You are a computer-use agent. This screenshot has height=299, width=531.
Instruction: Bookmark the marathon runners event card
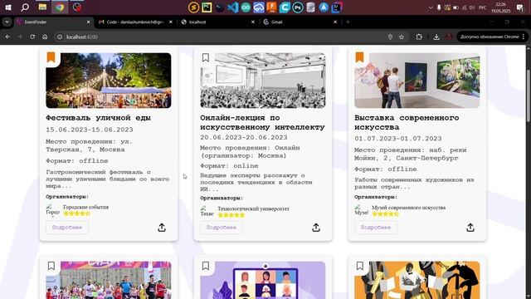pyautogui.click(x=51, y=266)
